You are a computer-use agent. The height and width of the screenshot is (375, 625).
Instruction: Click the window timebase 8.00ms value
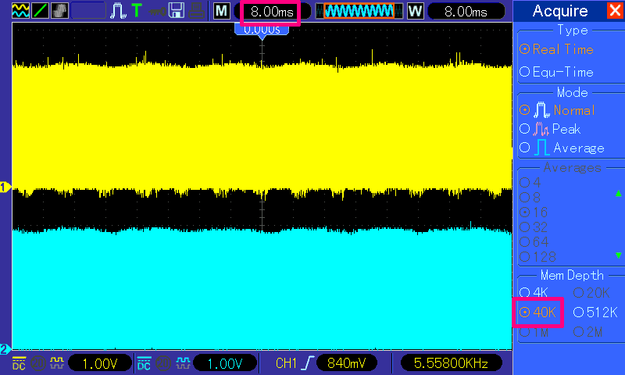tap(466, 12)
